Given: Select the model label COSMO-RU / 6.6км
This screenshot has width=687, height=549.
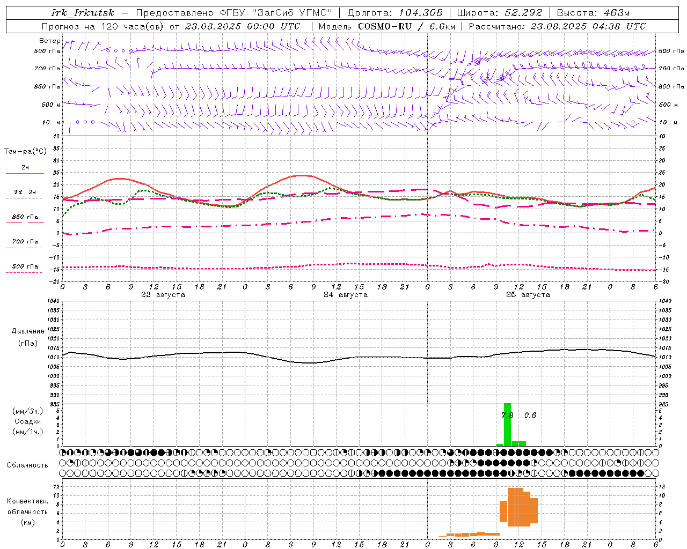Looking at the screenshot, I should pos(406,26).
